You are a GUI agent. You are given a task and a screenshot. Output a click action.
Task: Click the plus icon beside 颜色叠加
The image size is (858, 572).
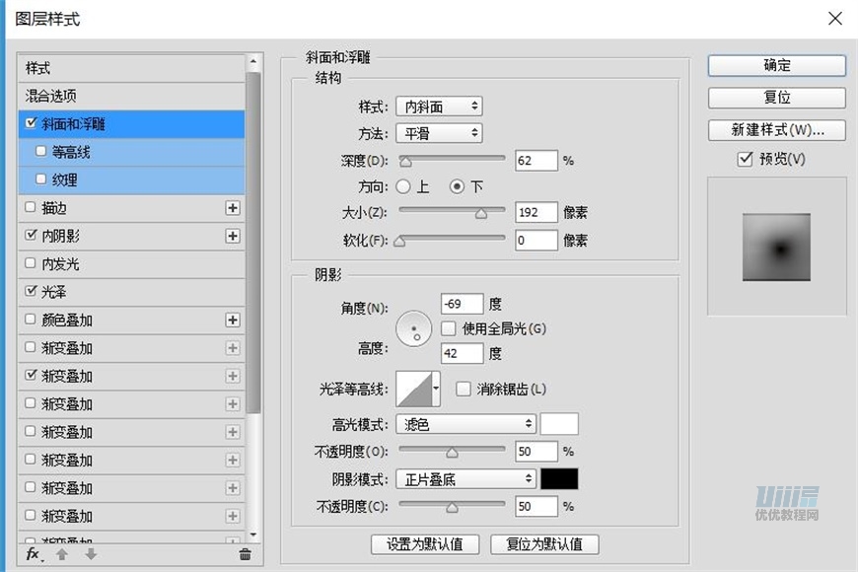pyautogui.click(x=233, y=320)
